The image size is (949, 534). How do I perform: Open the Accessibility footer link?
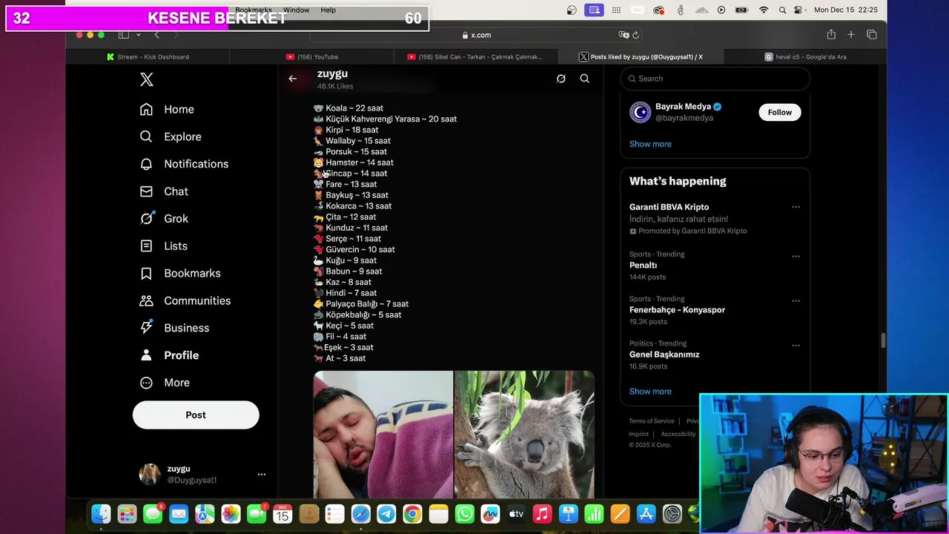coord(678,434)
